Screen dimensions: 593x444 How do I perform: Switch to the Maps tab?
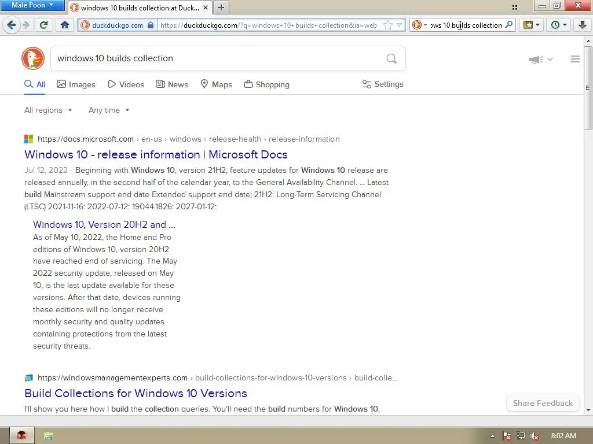[216, 84]
